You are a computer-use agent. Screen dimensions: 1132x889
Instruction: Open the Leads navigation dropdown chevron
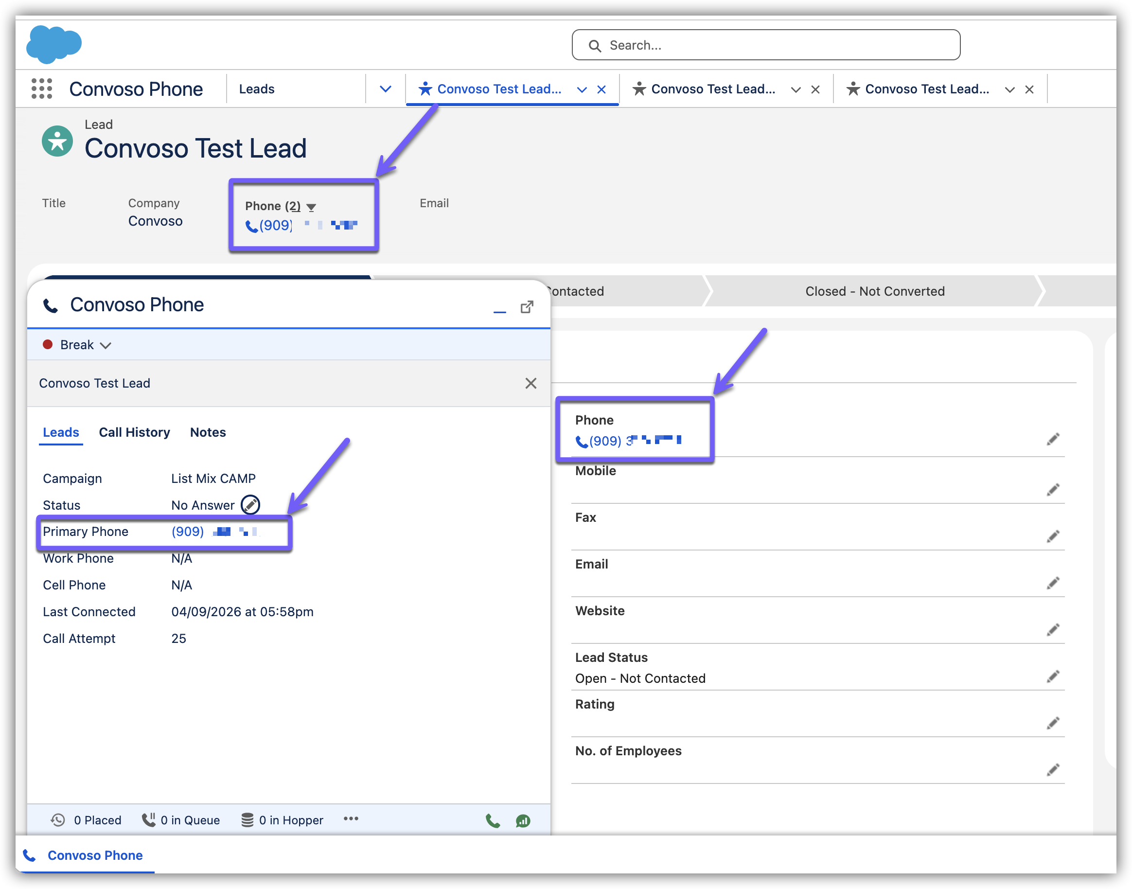[385, 89]
